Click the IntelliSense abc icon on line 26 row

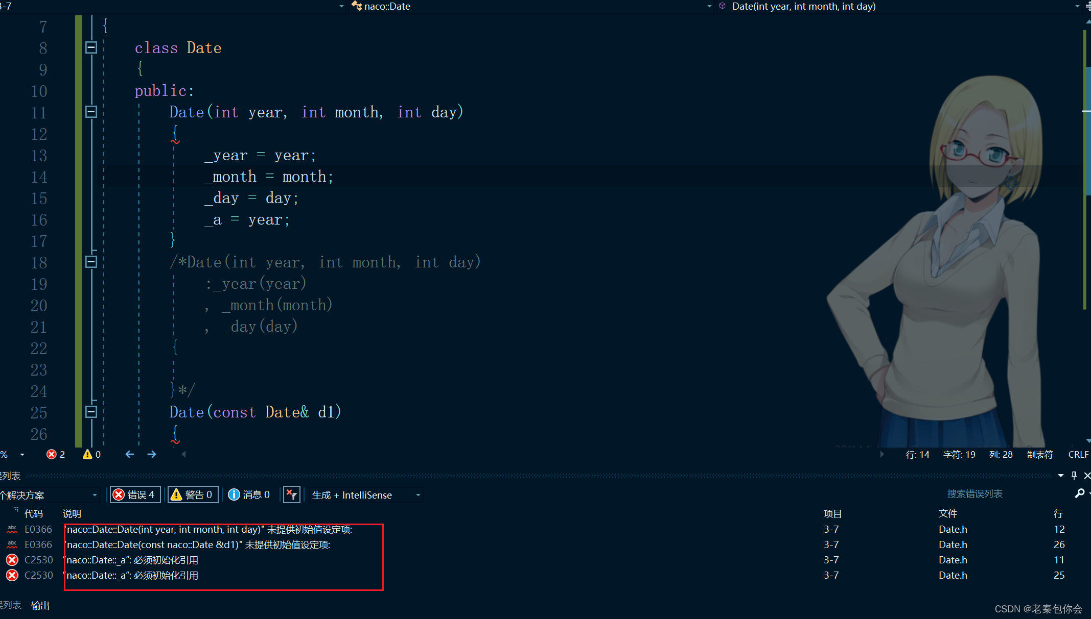[x=12, y=544]
